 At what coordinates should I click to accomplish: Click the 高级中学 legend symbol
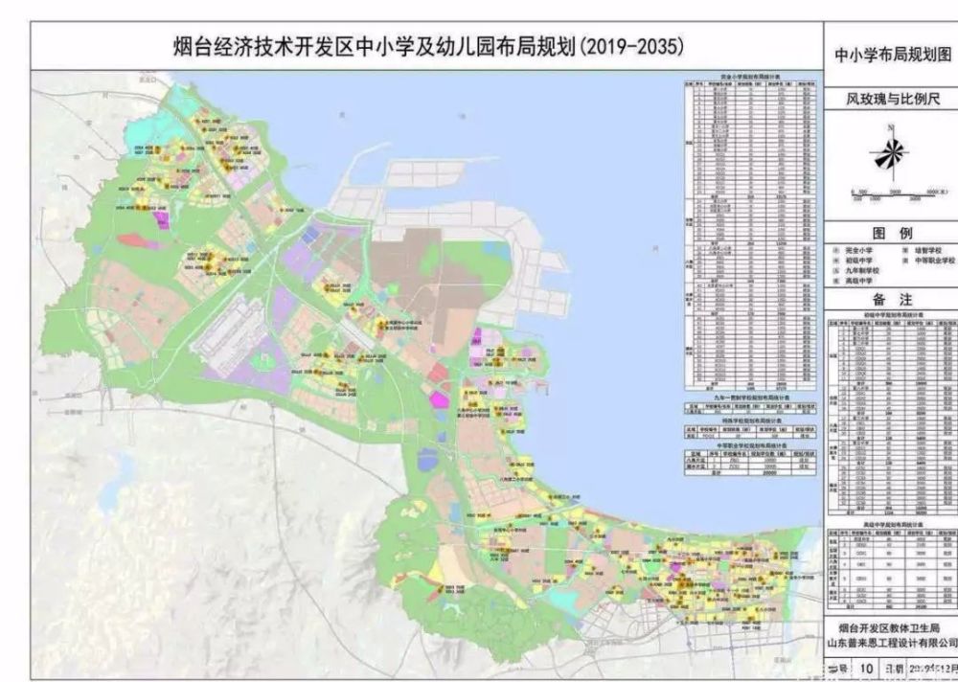[836, 280]
